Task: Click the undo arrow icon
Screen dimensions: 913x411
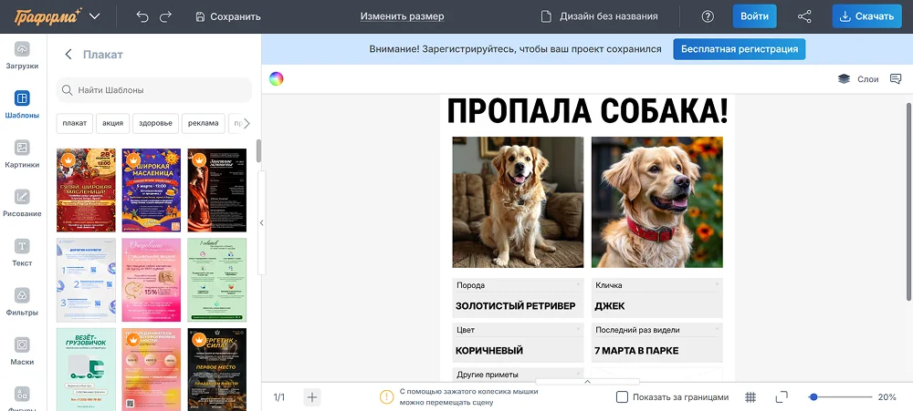Action: tap(142, 16)
